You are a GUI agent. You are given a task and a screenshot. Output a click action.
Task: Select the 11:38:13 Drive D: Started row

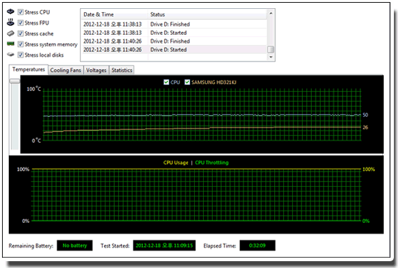pos(174,33)
